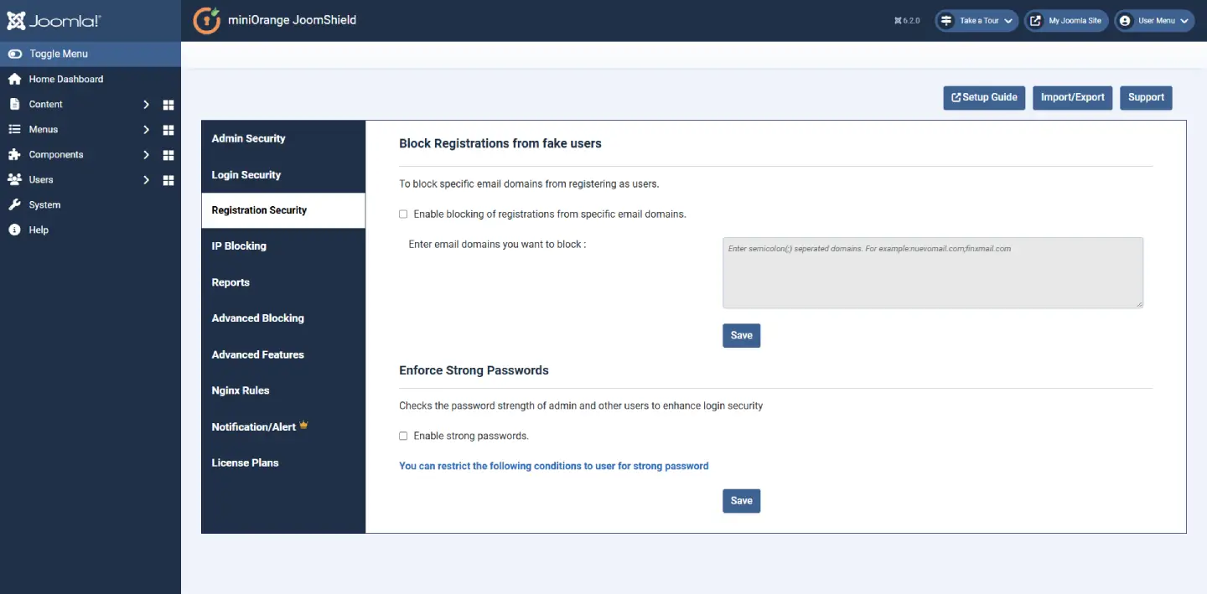1207x594 pixels.
Task: Click the System wrench icon
Action: tap(14, 204)
